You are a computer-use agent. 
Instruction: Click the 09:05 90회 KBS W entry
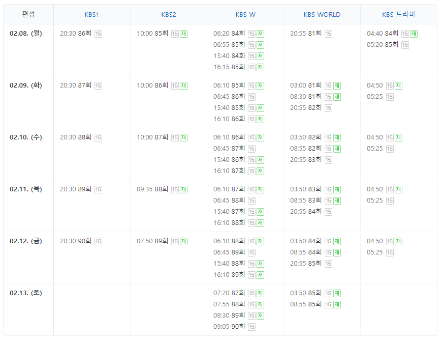pyautogui.click(x=229, y=327)
